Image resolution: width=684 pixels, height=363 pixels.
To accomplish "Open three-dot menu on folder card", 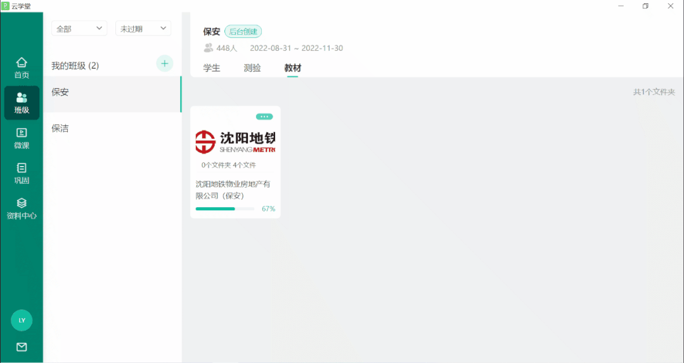I will (x=264, y=117).
